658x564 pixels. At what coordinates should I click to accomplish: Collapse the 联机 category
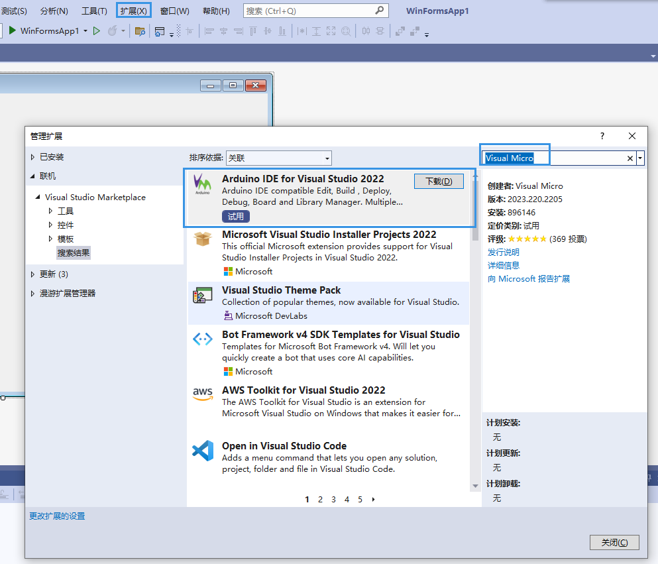(32, 176)
